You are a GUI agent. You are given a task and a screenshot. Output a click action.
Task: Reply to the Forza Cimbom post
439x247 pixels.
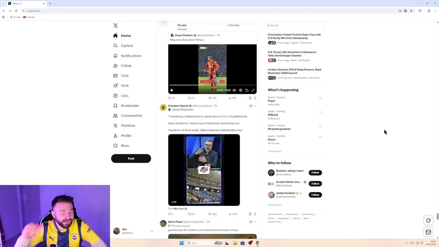click(x=171, y=98)
